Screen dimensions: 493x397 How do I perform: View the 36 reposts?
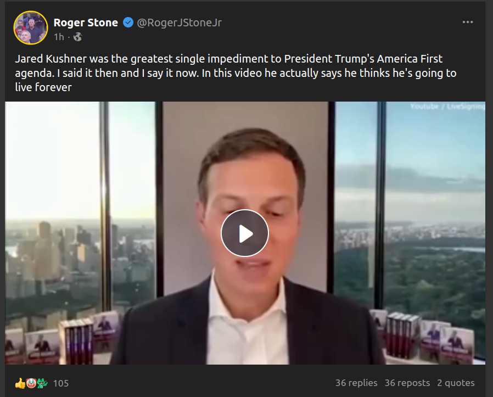(x=407, y=383)
